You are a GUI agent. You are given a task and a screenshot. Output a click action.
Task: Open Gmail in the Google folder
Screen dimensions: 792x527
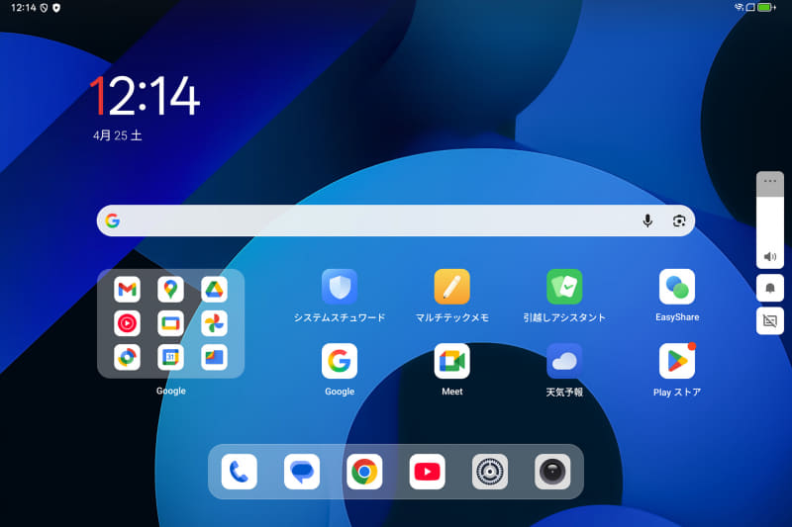(x=127, y=289)
